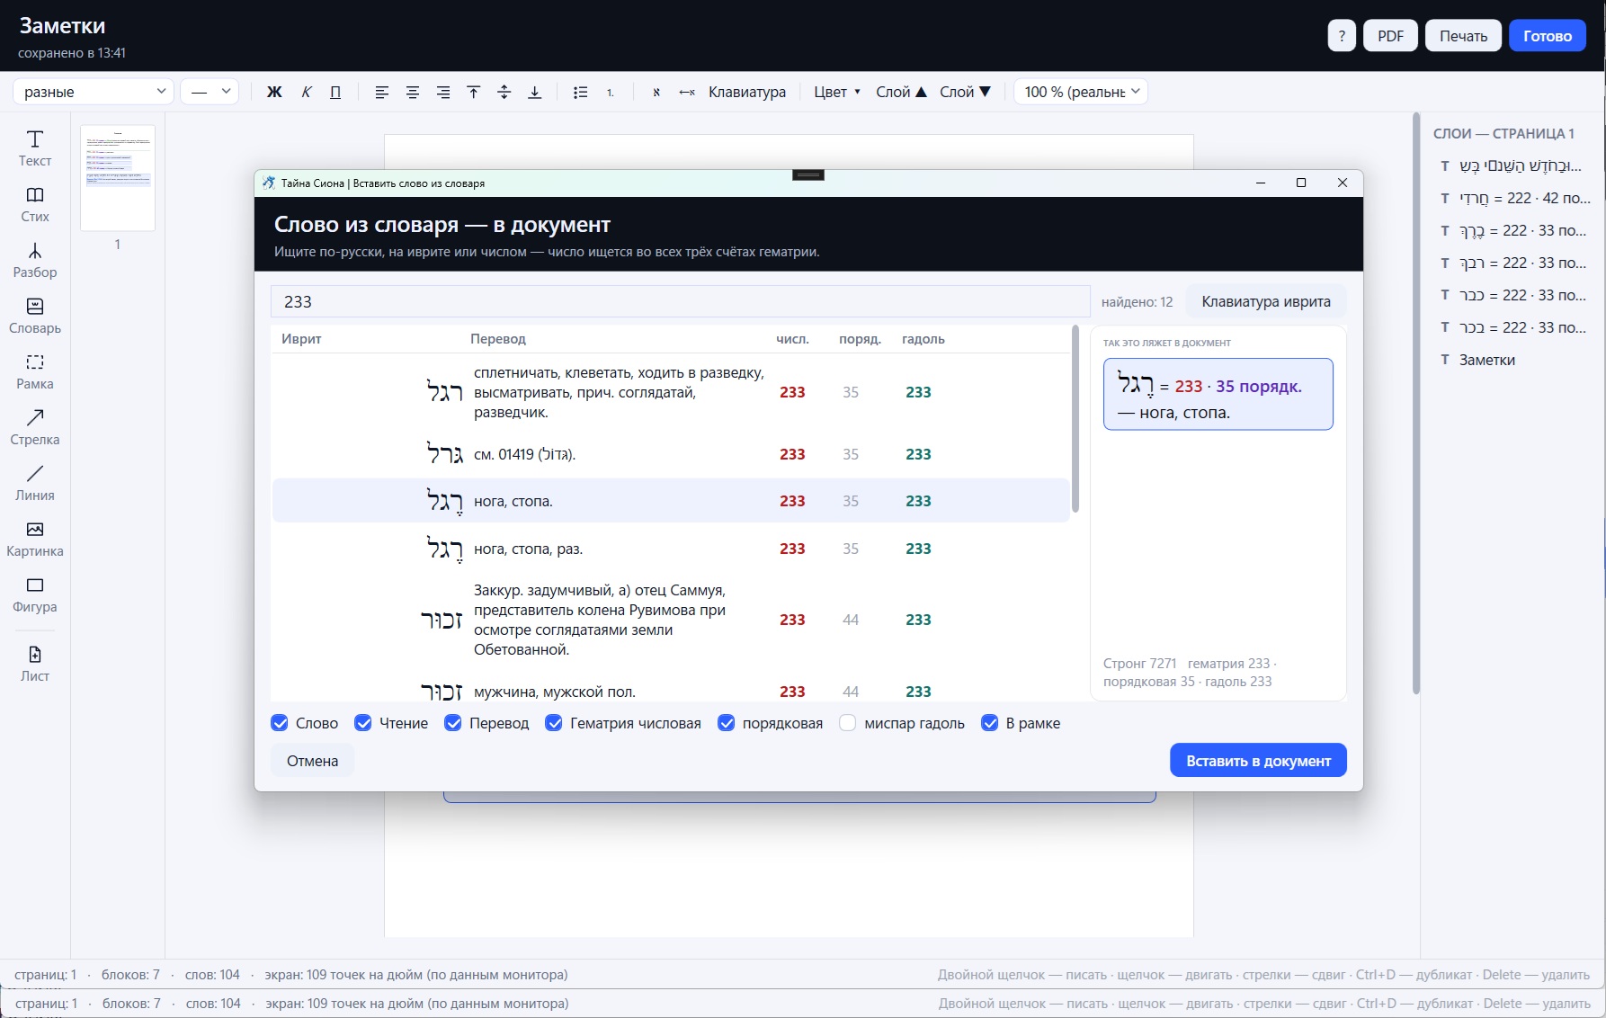Open the разные font dropdown
Viewport: 1606px width, 1018px height.
[x=94, y=92]
